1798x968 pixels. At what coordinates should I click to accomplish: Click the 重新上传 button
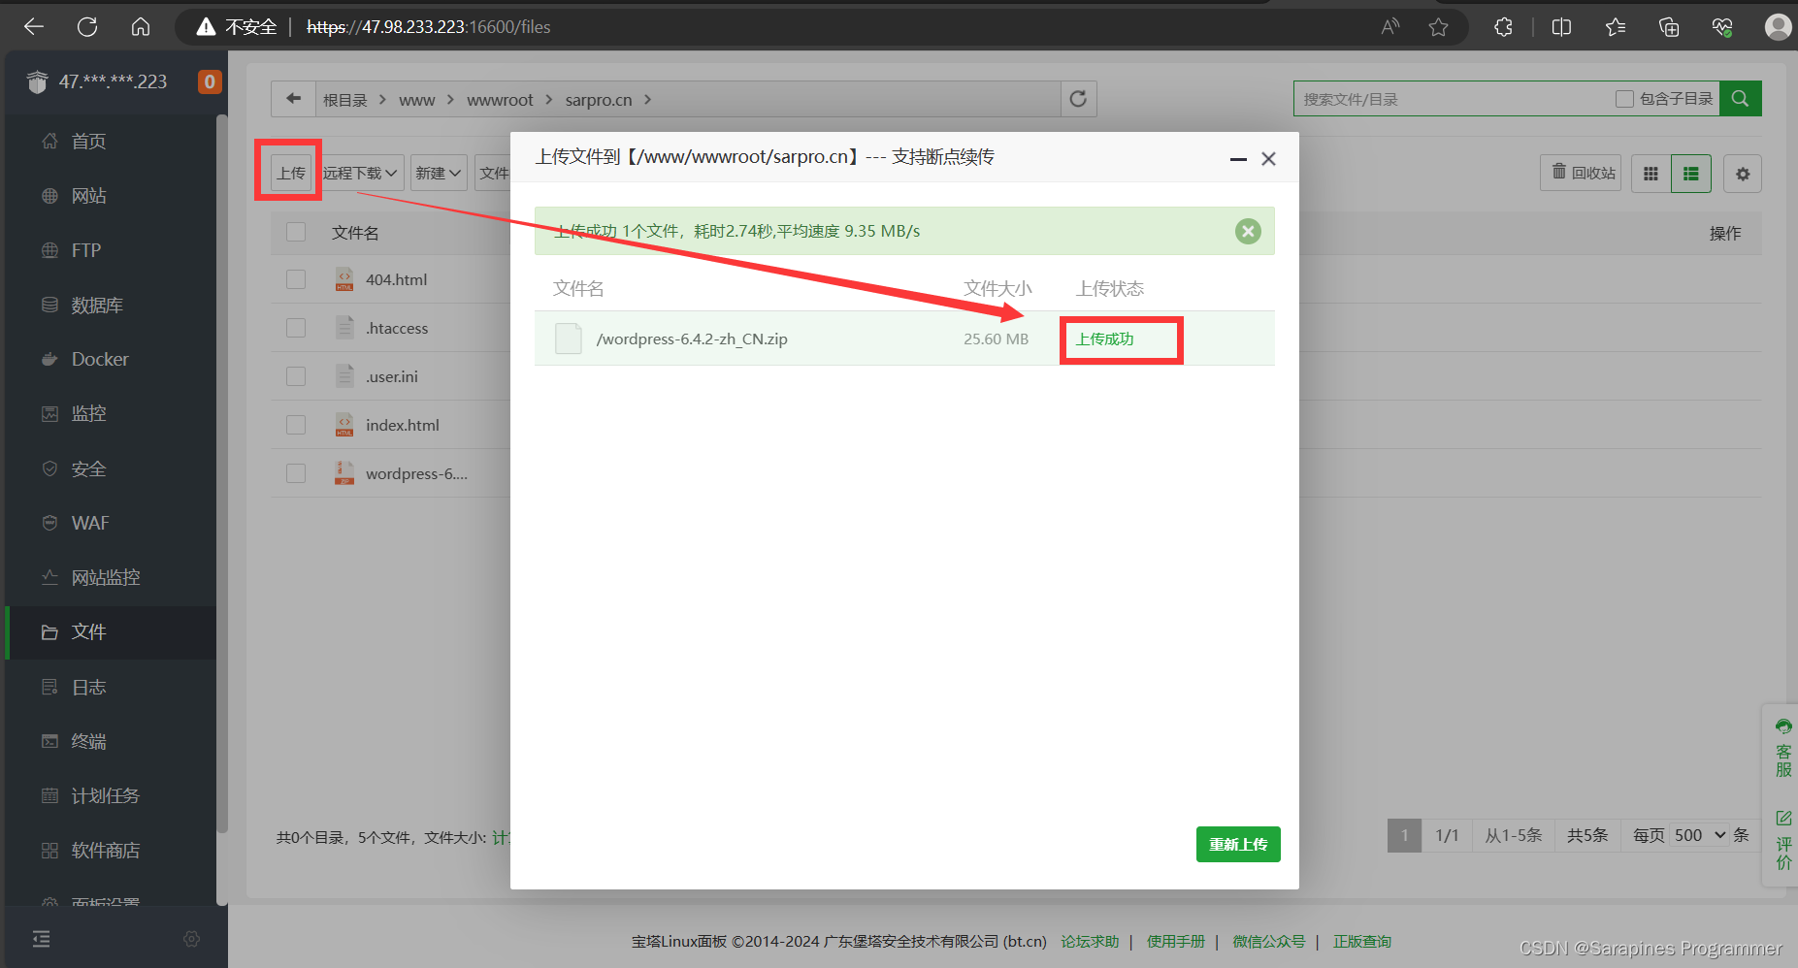1237,844
